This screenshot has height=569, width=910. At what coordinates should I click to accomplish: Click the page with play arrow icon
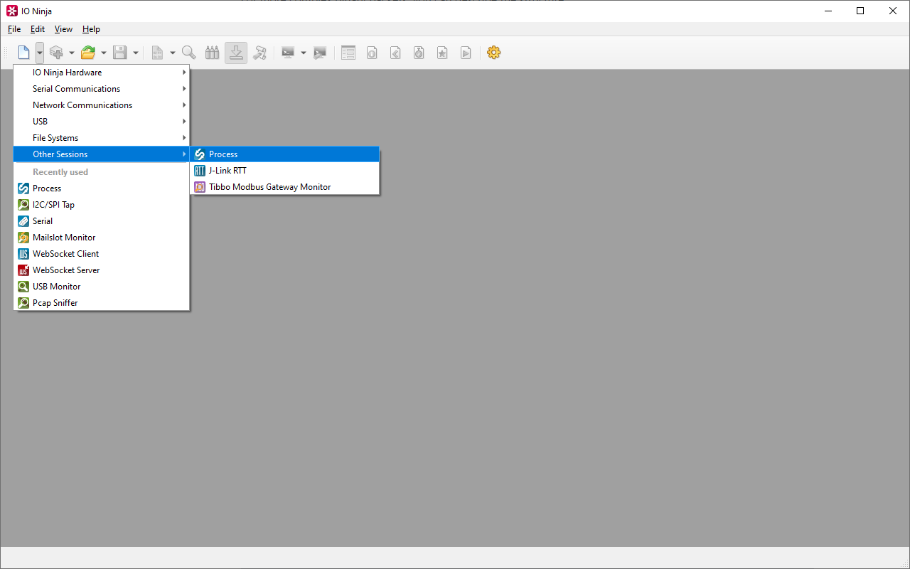tap(466, 53)
